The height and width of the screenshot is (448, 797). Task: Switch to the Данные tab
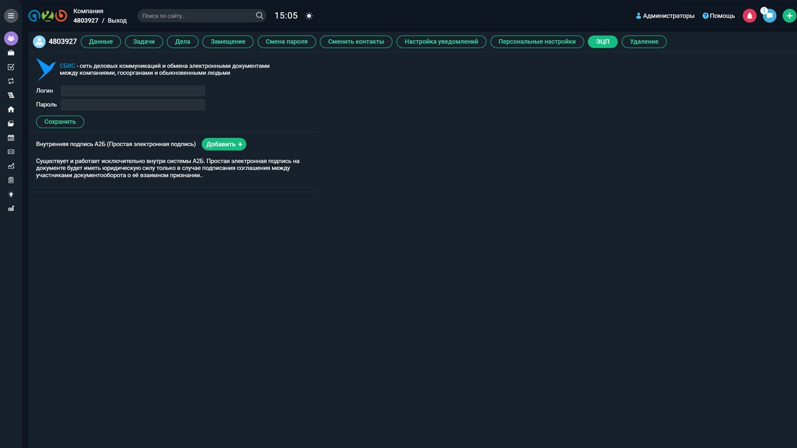[101, 42]
